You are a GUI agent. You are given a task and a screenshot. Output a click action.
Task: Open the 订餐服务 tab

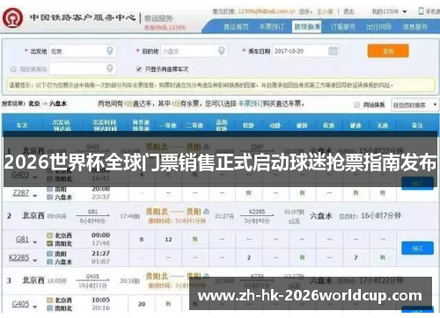click(x=343, y=27)
